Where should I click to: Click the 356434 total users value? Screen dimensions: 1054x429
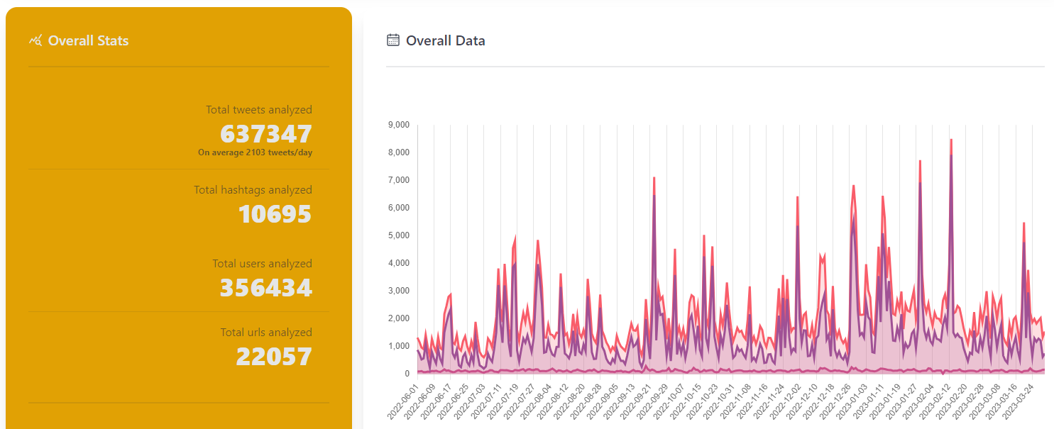point(266,288)
